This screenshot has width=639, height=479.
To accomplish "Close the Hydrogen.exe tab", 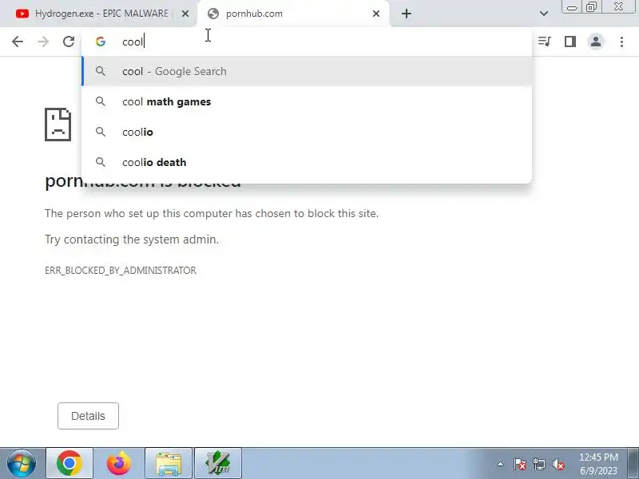I will (185, 14).
